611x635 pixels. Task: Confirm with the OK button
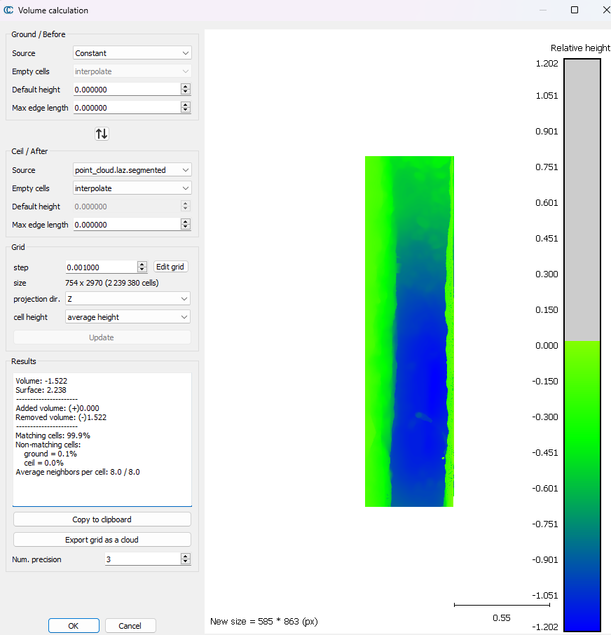(x=74, y=626)
